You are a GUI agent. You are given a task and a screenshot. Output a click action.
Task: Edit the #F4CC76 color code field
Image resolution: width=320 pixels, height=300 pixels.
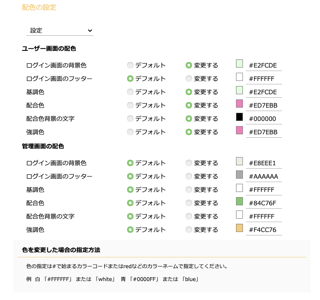(264, 230)
